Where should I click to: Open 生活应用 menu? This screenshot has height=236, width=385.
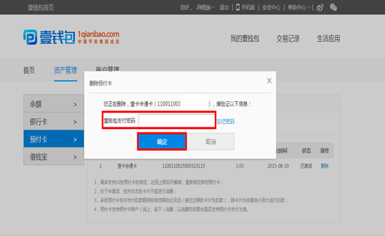pos(329,38)
